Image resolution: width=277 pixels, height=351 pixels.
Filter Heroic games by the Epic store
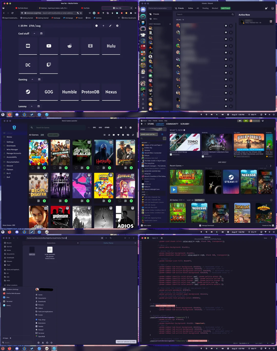pyautogui.click(x=94, y=127)
